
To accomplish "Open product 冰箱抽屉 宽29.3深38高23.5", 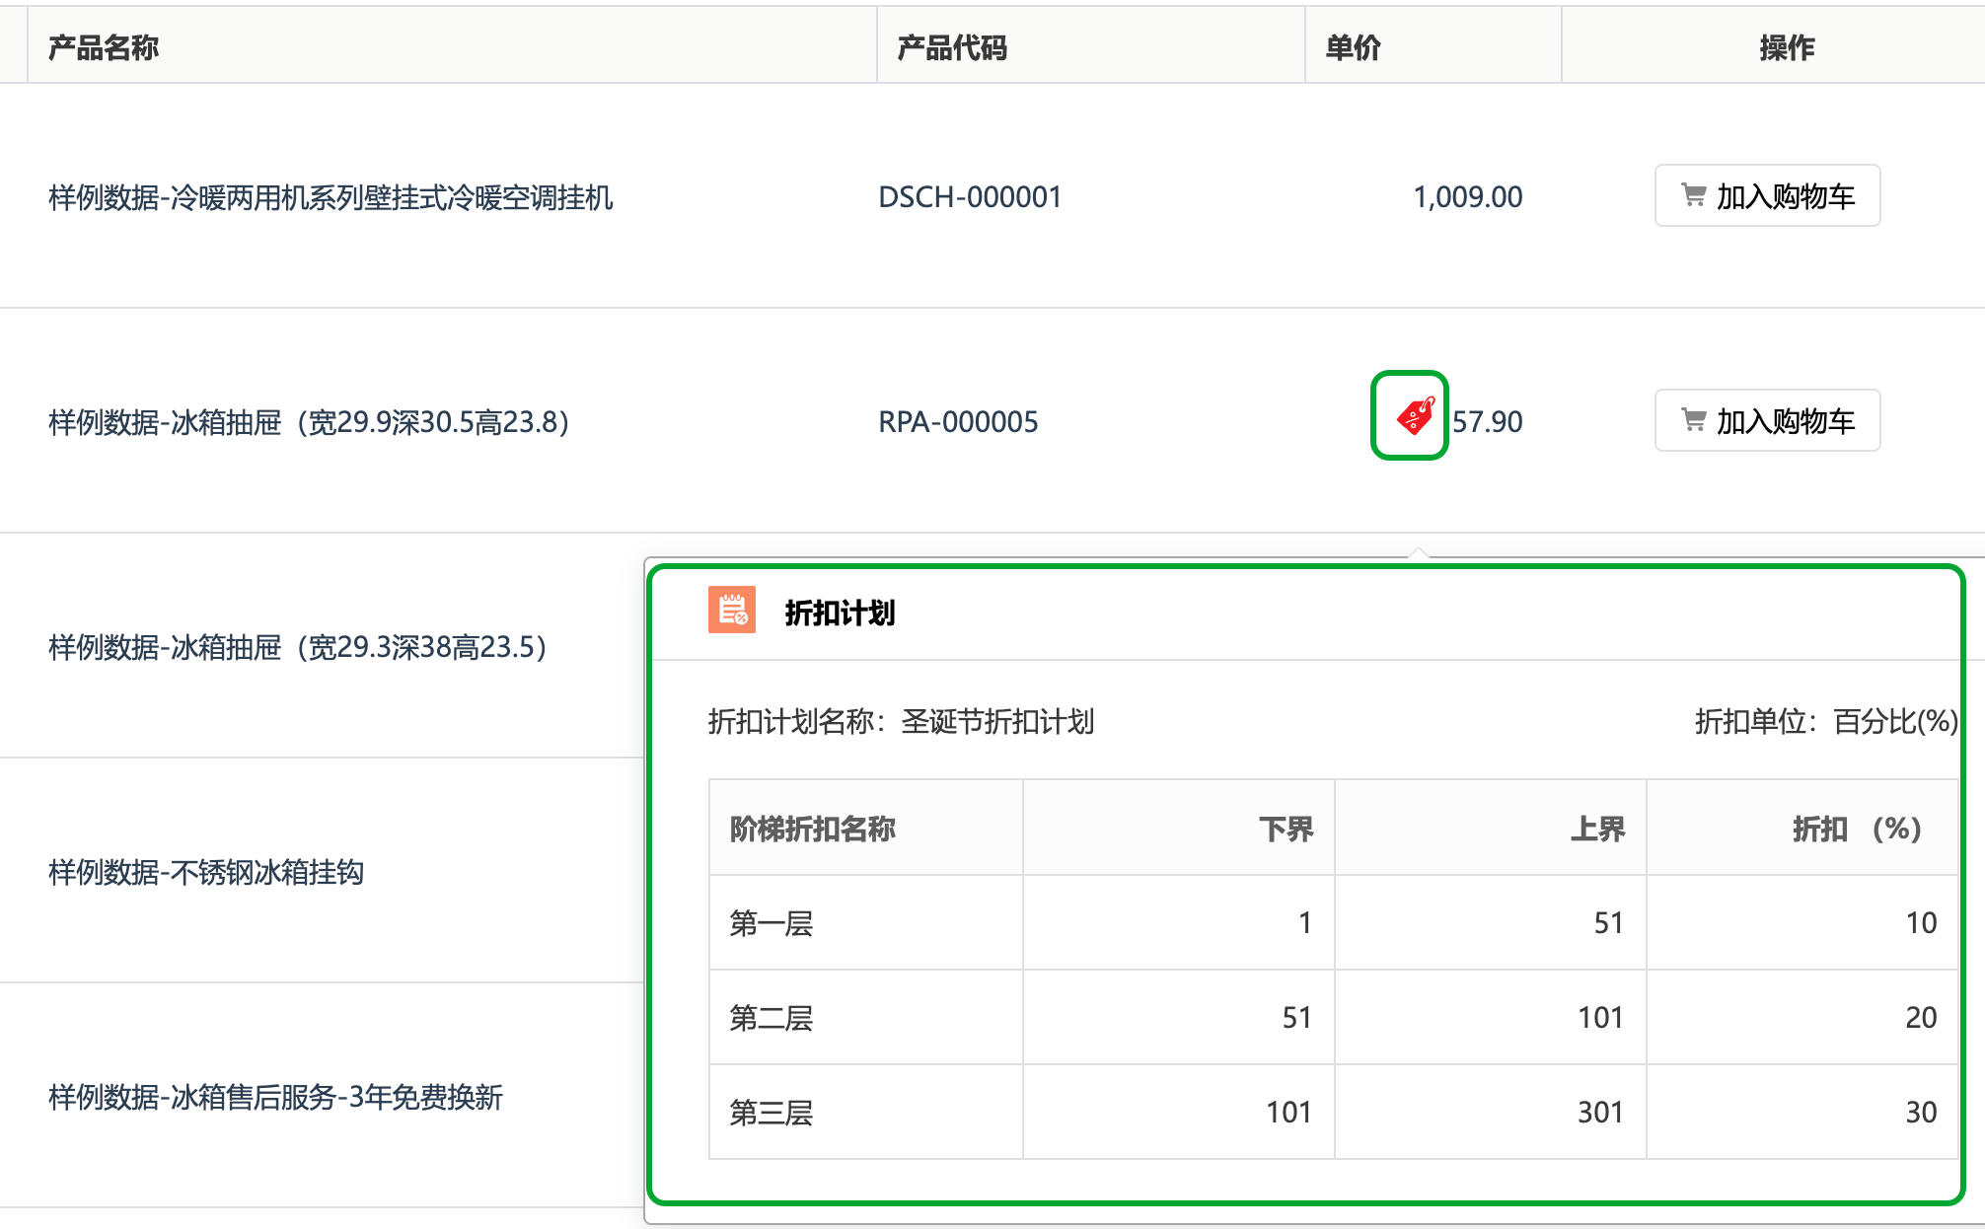I will click(297, 647).
